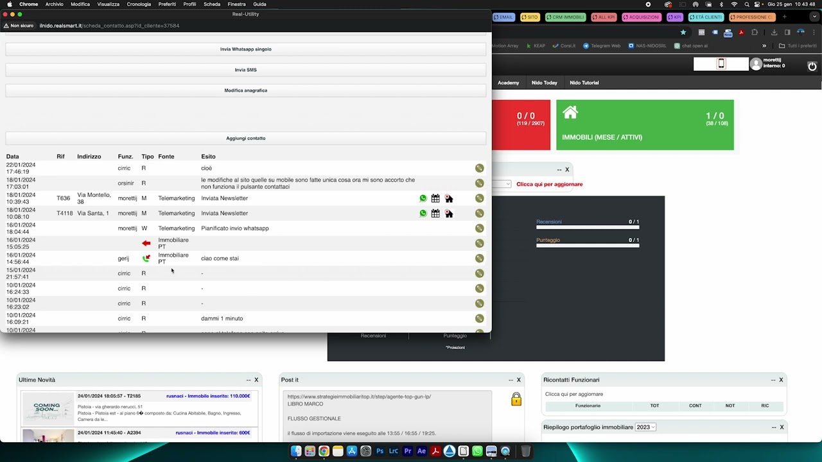Click Punteggio progress bar
Screen dimensions: 822x462
[588, 245]
